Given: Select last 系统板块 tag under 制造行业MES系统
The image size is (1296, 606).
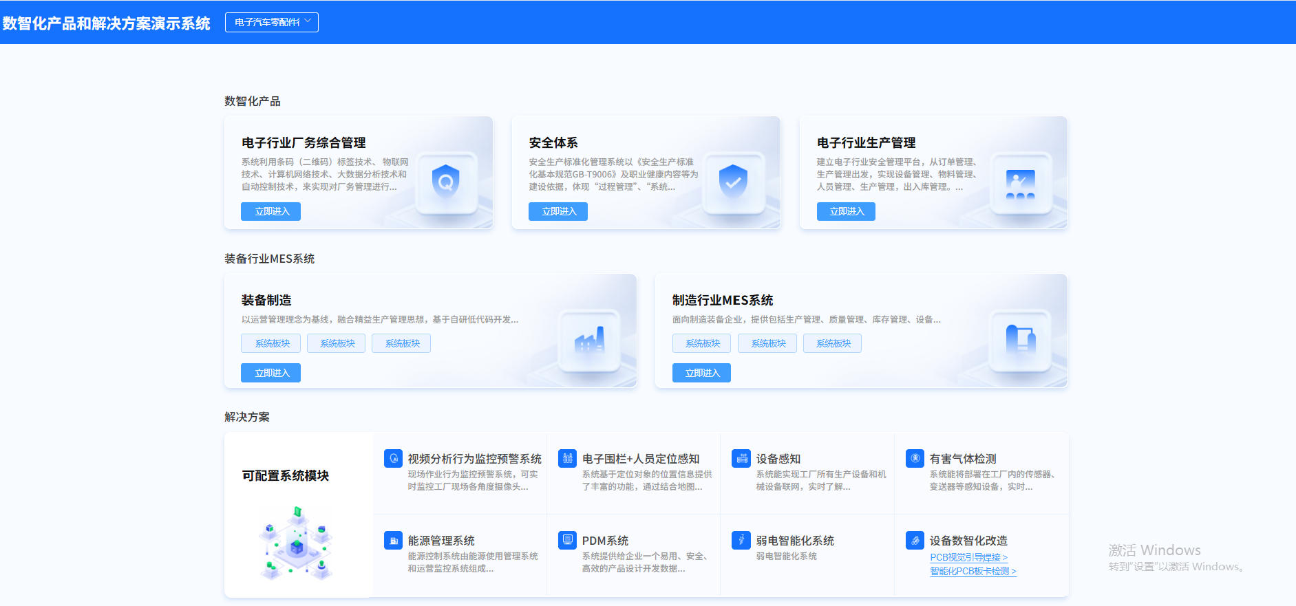Looking at the screenshot, I should click(x=832, y=343).
